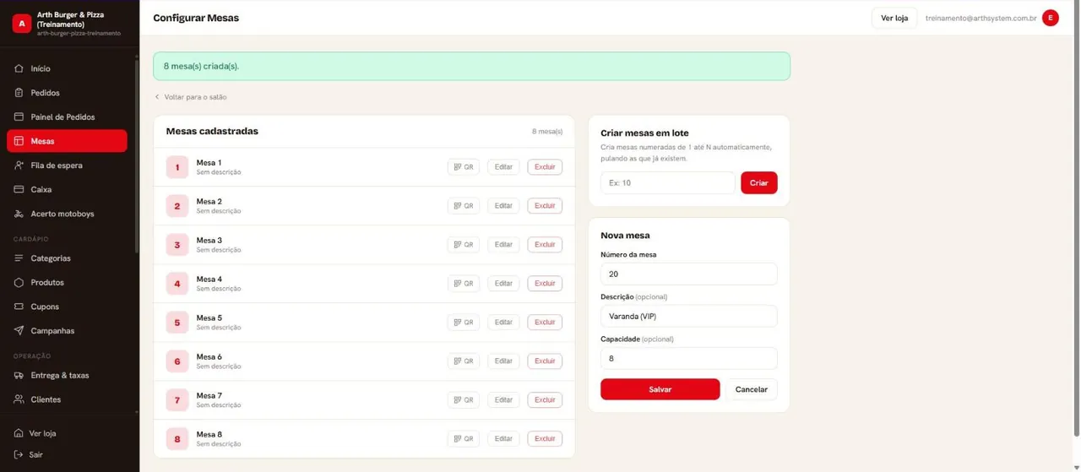Click the Categorias list icon
This screenshot has height=472, width=1081.
tap(19, 258)
